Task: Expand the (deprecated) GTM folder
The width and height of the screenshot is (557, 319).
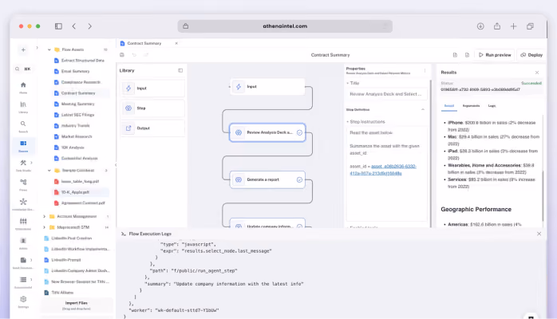Action: point(45,227)
